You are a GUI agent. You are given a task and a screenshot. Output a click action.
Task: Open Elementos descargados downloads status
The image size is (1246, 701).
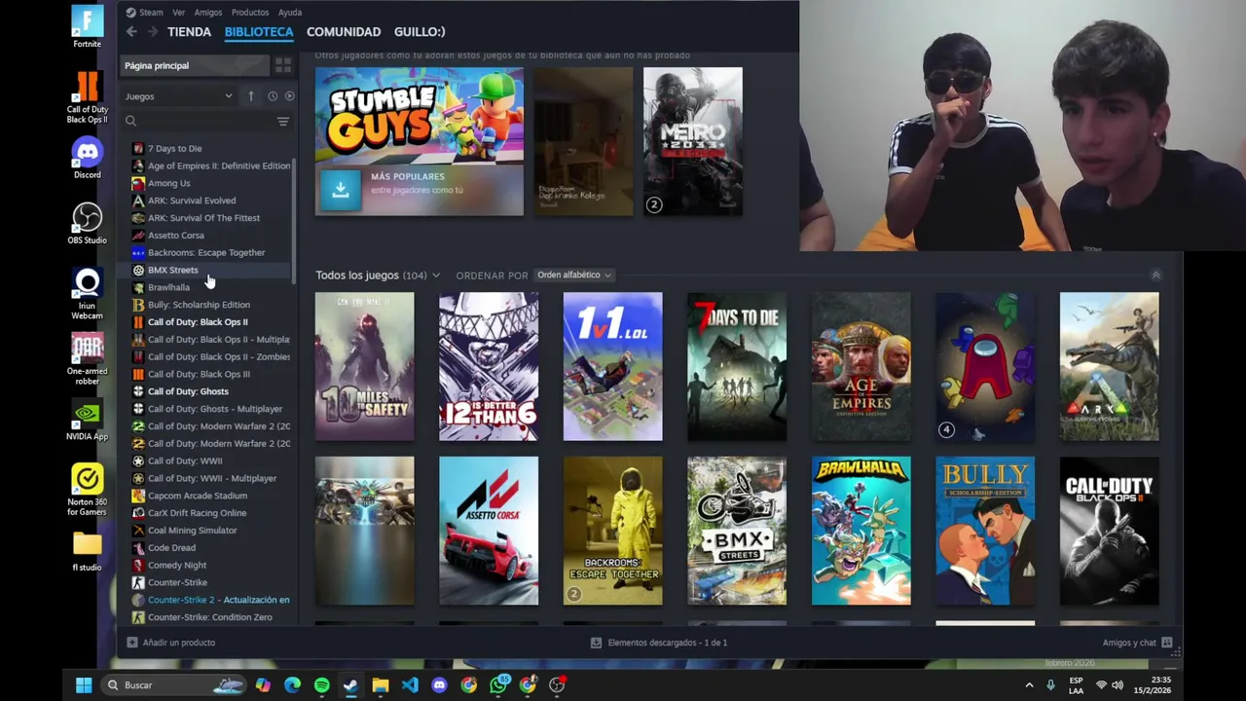pos(659,643)
